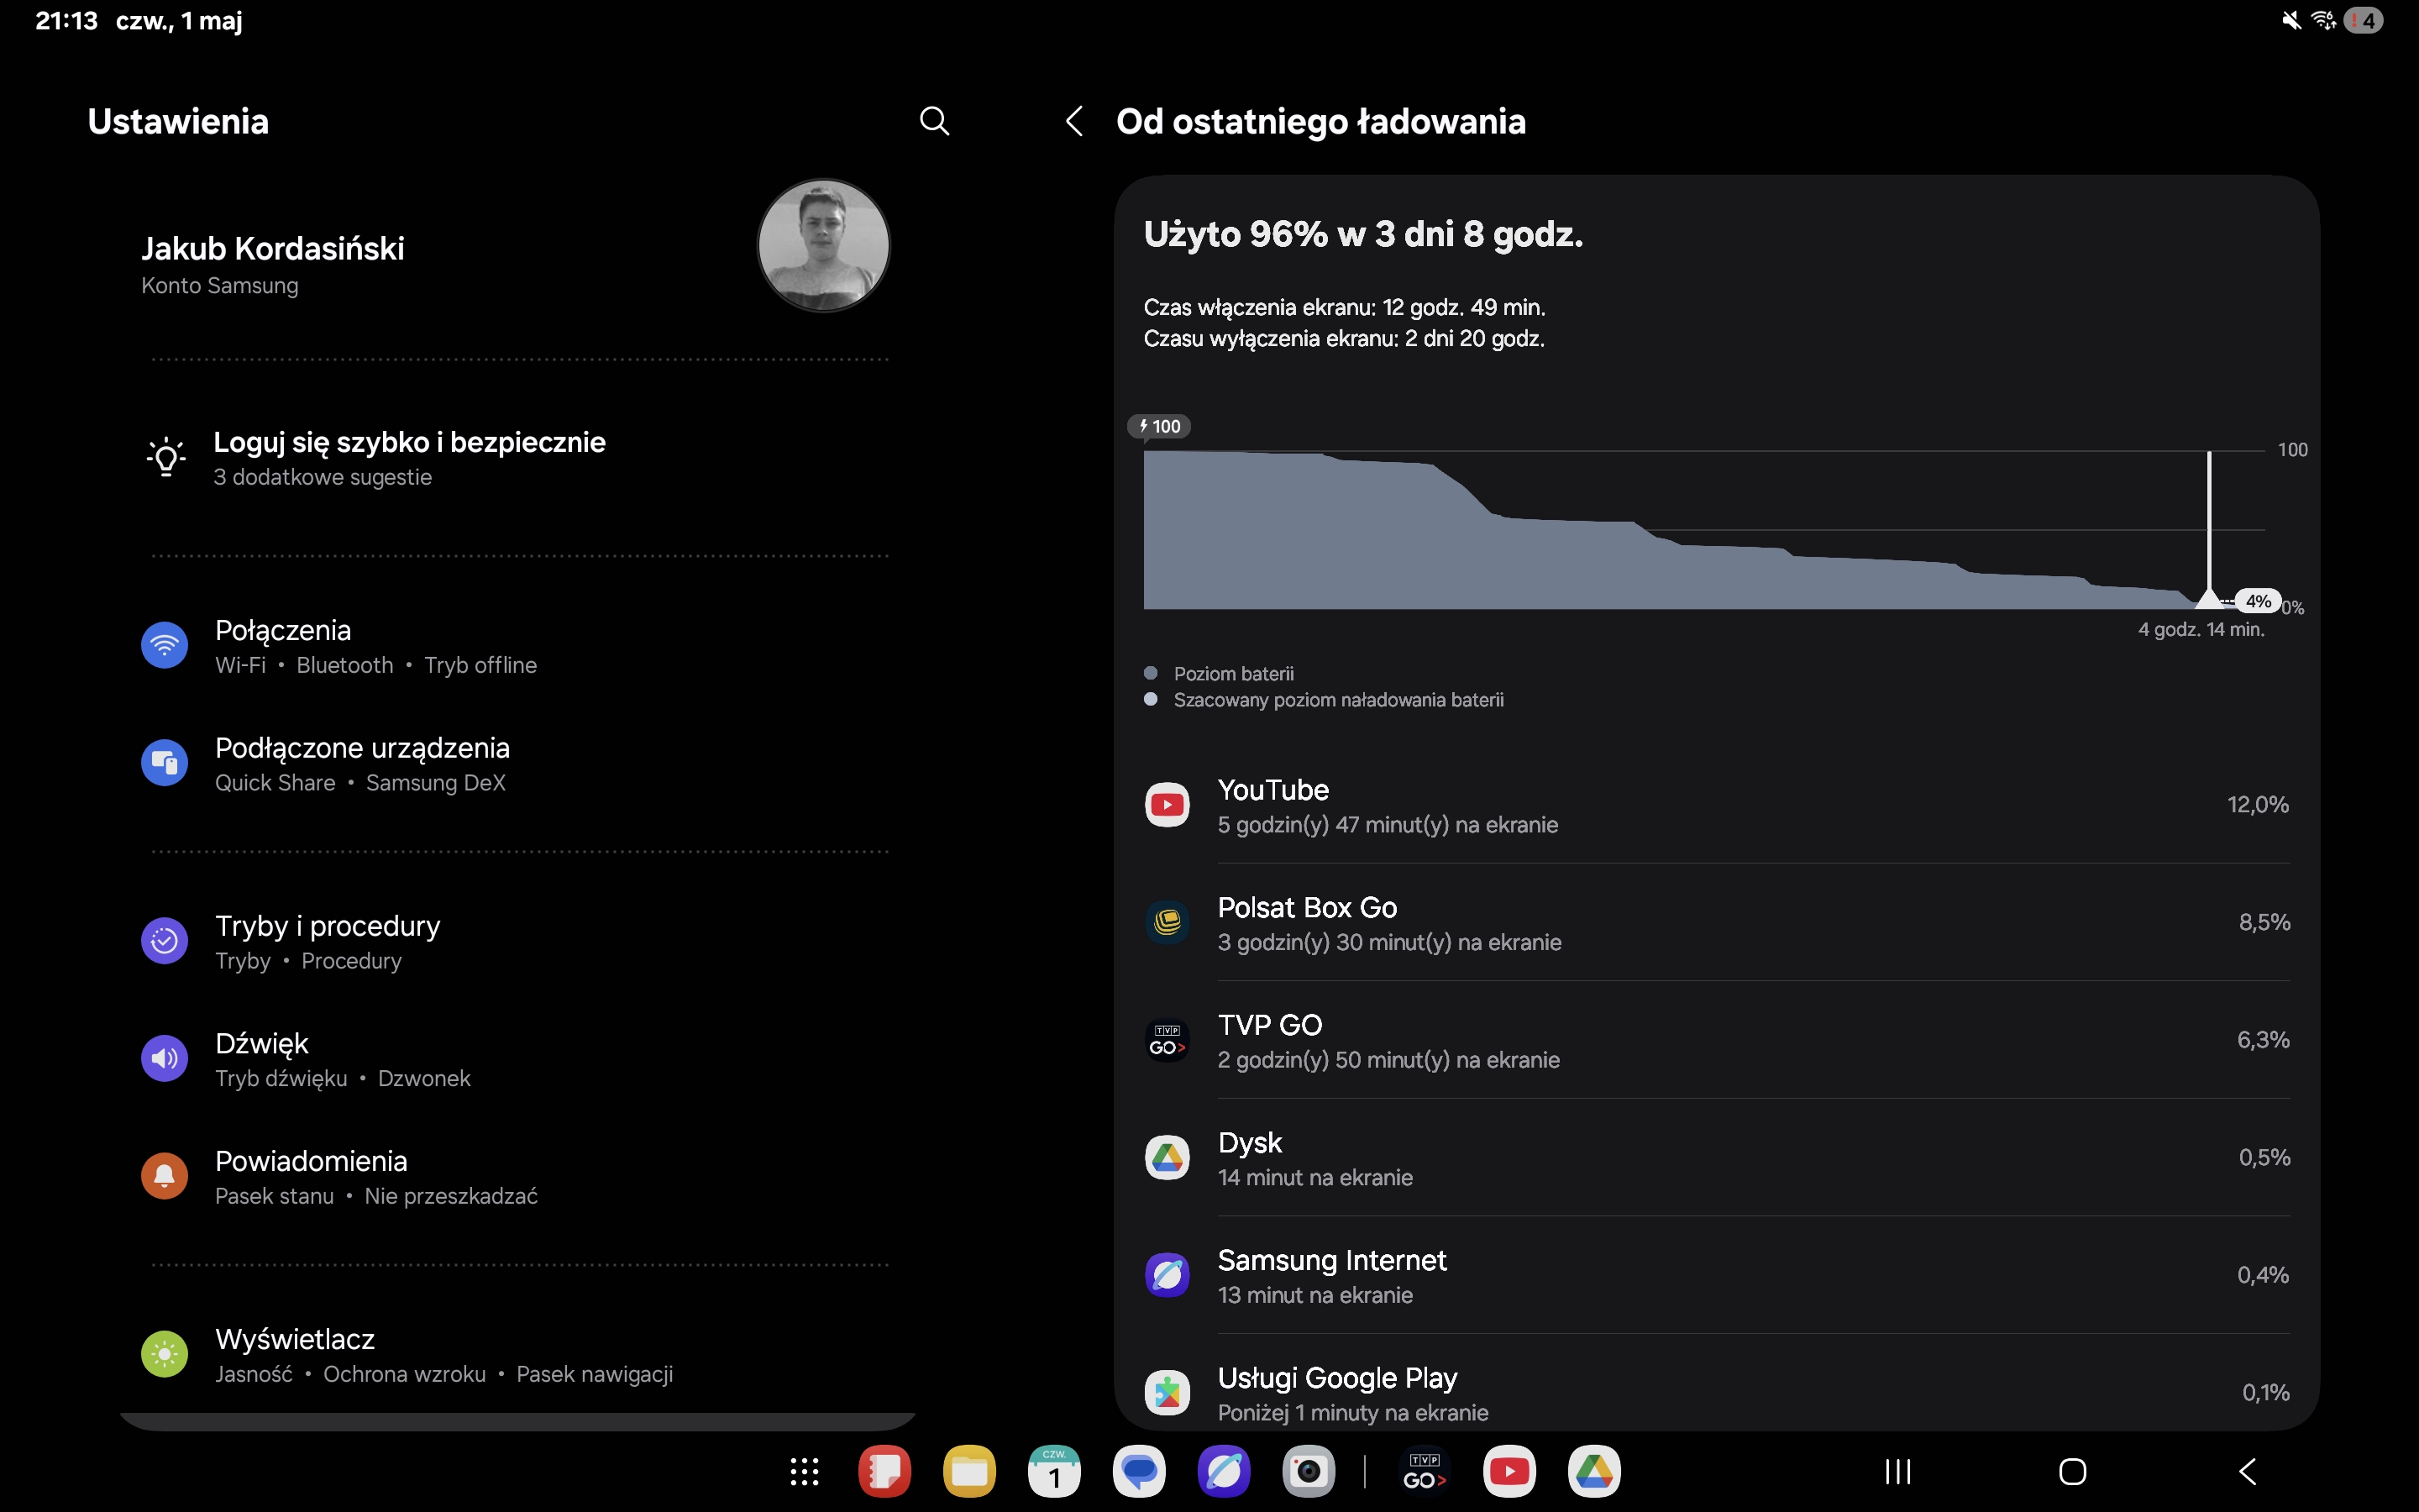Image resolution: width=2419 pixels, height=1512 pixels.
Task: Launch Google Drive from taskbar recent apps
Action: click(1594, 1471)
